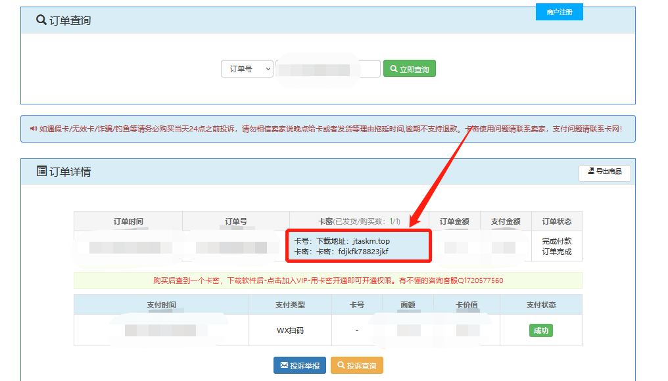Screen dimensions: 668x381
Task: Click the 立即查询 search button
Action: pyautogui.click(x=410, y=68)
